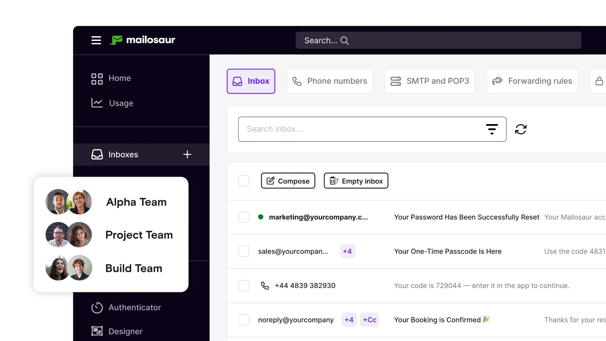The width and height of the screenshot is (606, 341).
Task: Click the search magnifier in the top bar
Action: 344,40
